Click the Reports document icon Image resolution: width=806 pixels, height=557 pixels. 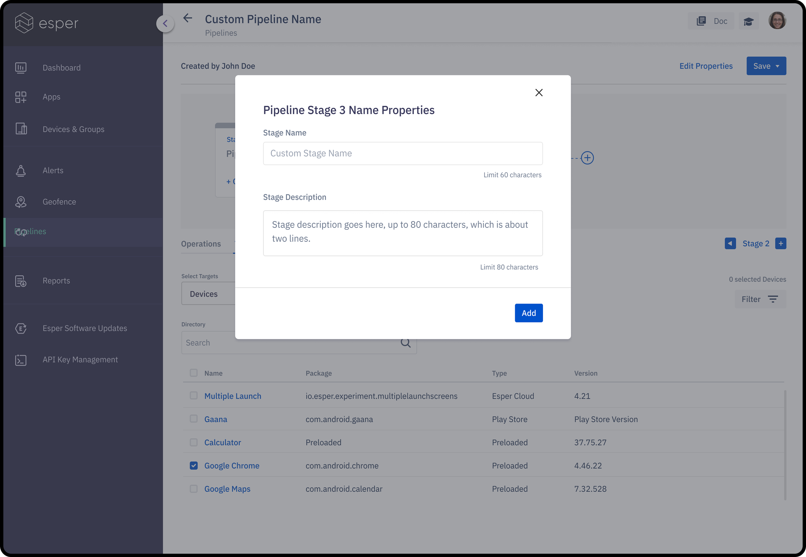click(x=21, y=281)
